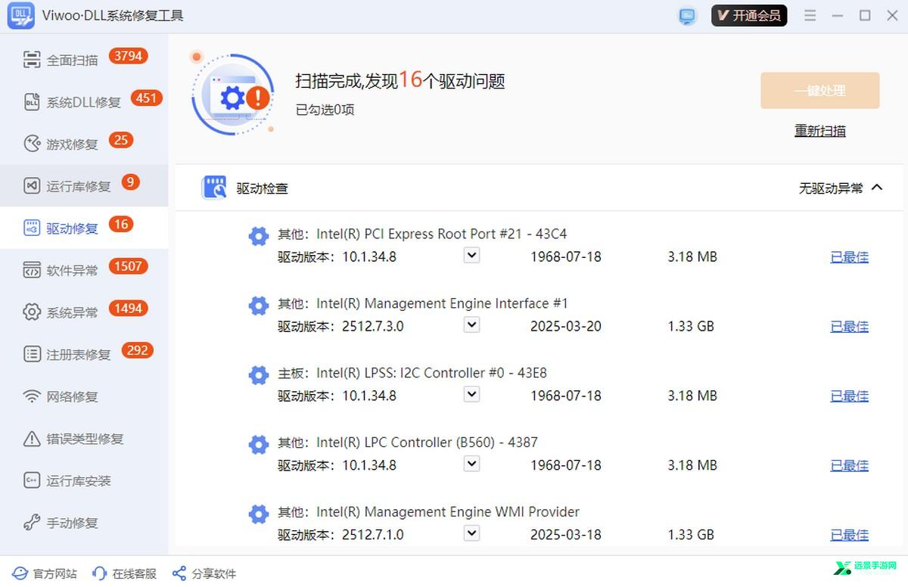Click gear icon for LPC Controller (B560)

259,444
